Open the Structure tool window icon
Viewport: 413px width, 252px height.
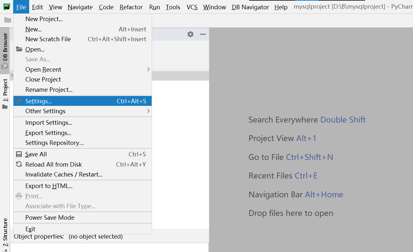tap(5, 232)
